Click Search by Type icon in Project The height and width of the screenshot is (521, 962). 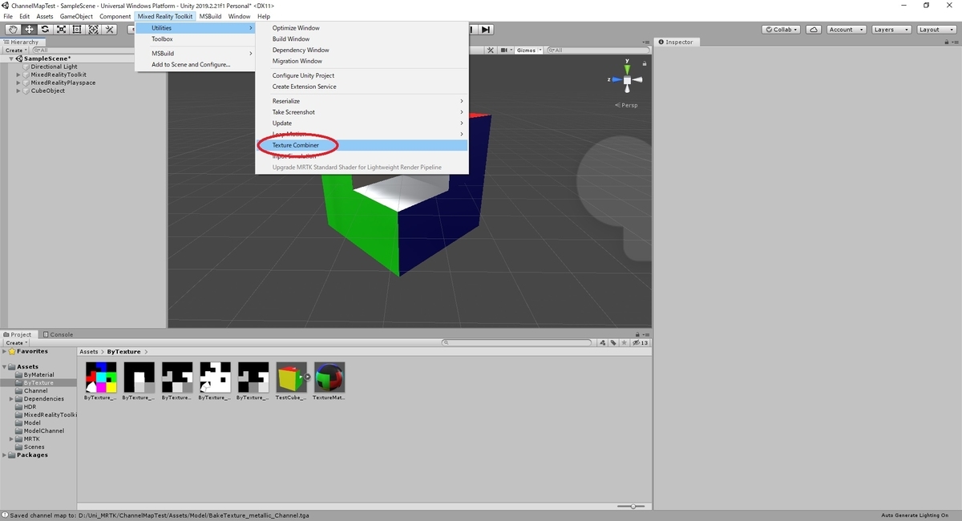tap(602, 343)
